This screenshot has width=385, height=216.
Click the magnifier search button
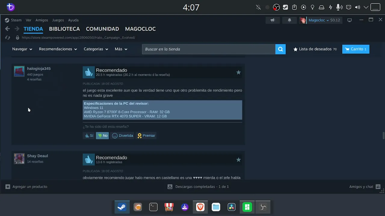pyautogui.click(x=280, y=49)
